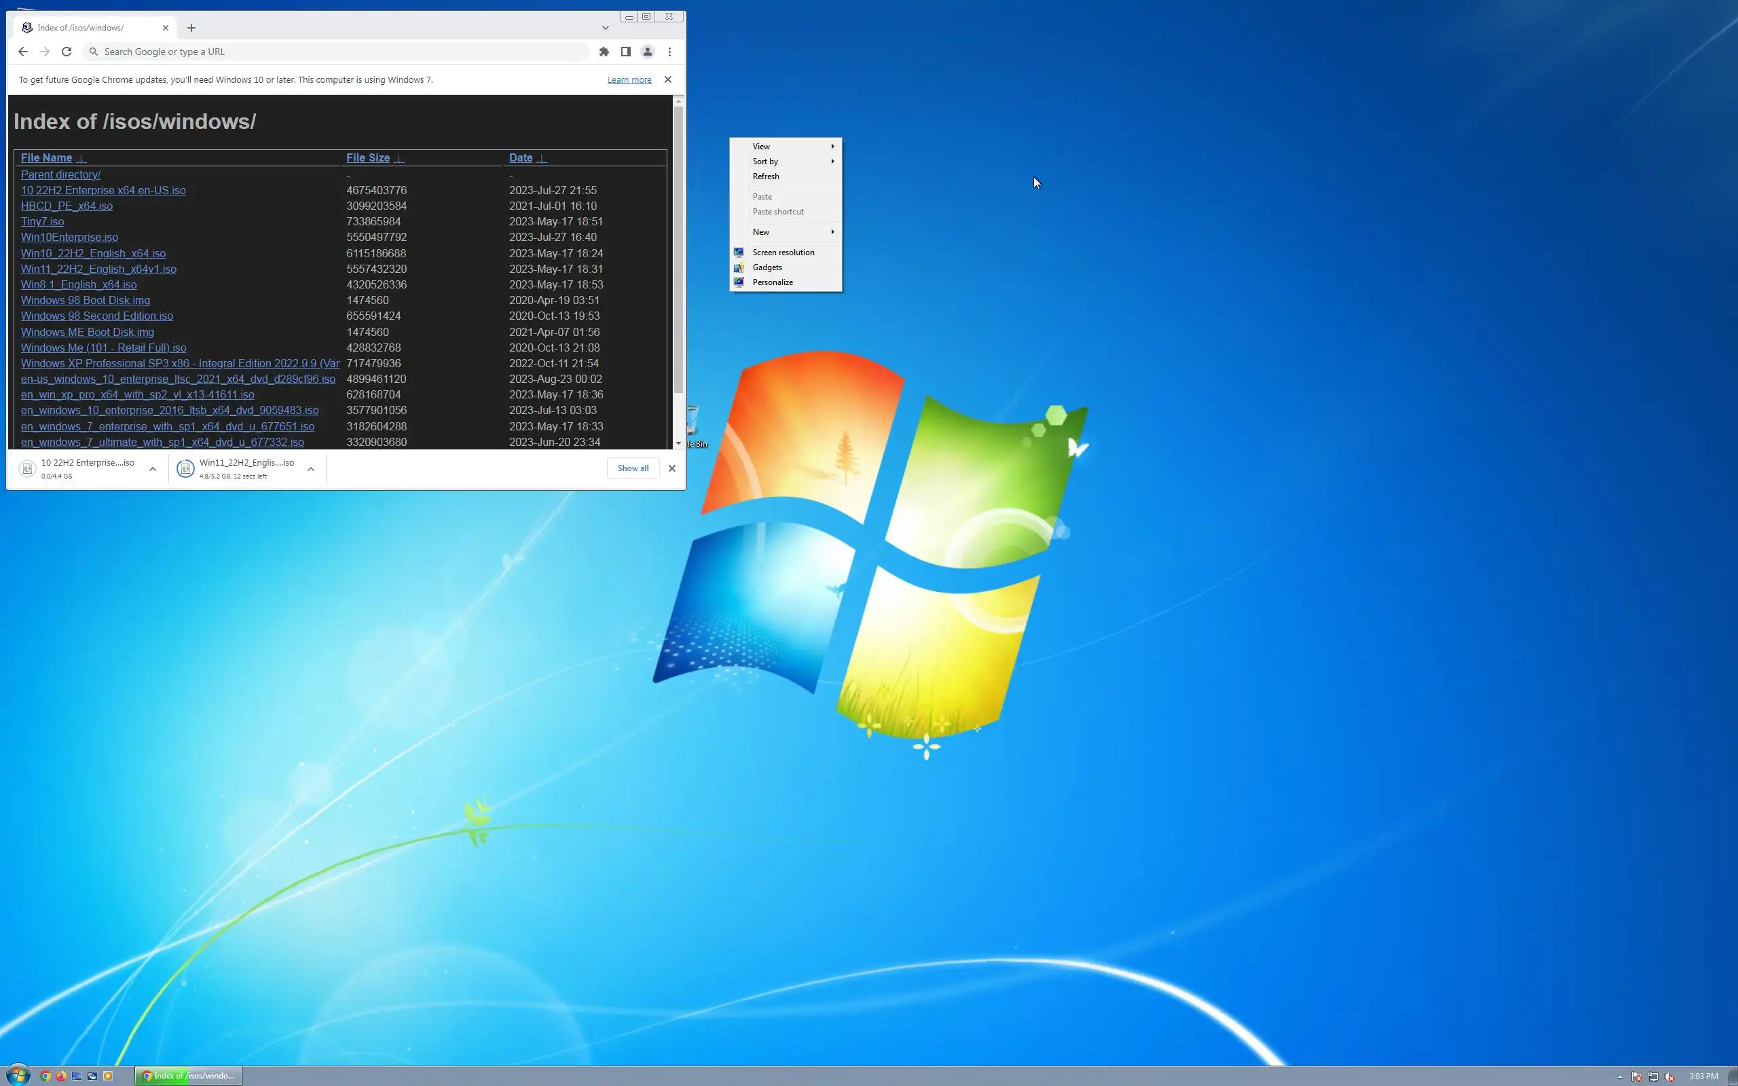Image resolution: width=1738 pixels, height=1086 pixels.
Task: Open Chrome's three-dot menu
Action: 669,52
